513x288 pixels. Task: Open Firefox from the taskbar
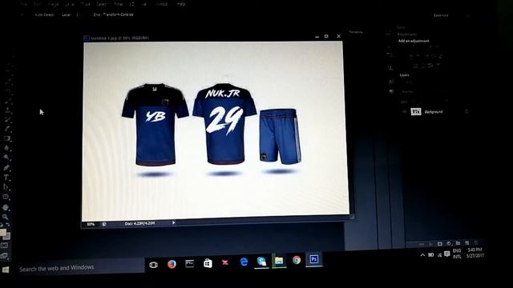(172, 264)
